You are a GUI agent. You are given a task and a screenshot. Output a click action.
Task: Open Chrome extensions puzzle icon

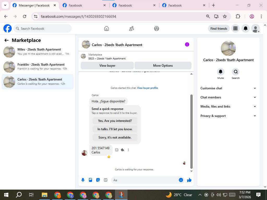238,16
